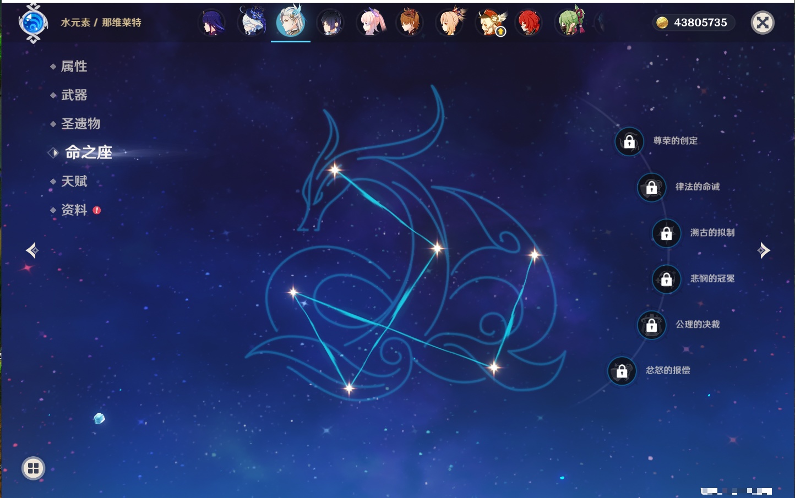Click the Mora coin balance 43805735
795x498 pixels.
(x=694, y=23)
